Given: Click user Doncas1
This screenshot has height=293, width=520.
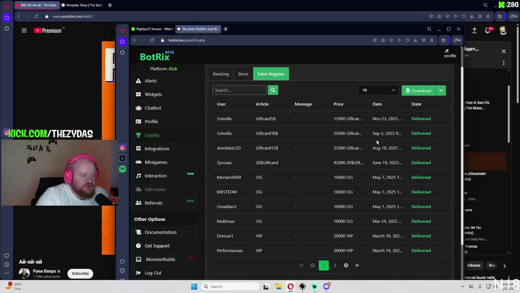Looking at the screenshot, I should 225,236.
